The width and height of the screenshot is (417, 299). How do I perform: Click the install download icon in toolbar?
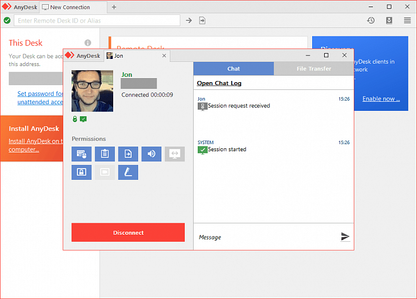coord(389,20)
